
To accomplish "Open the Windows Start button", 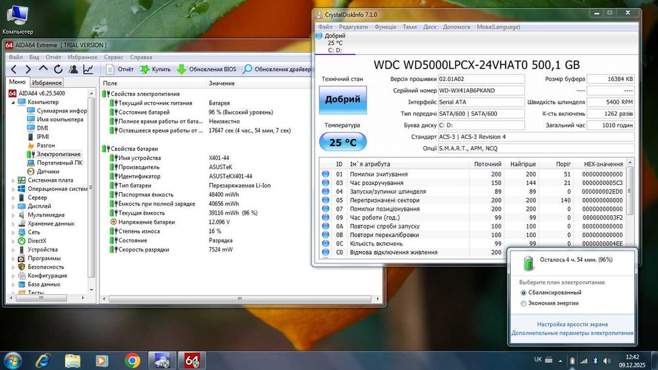I will click(12, 361).
